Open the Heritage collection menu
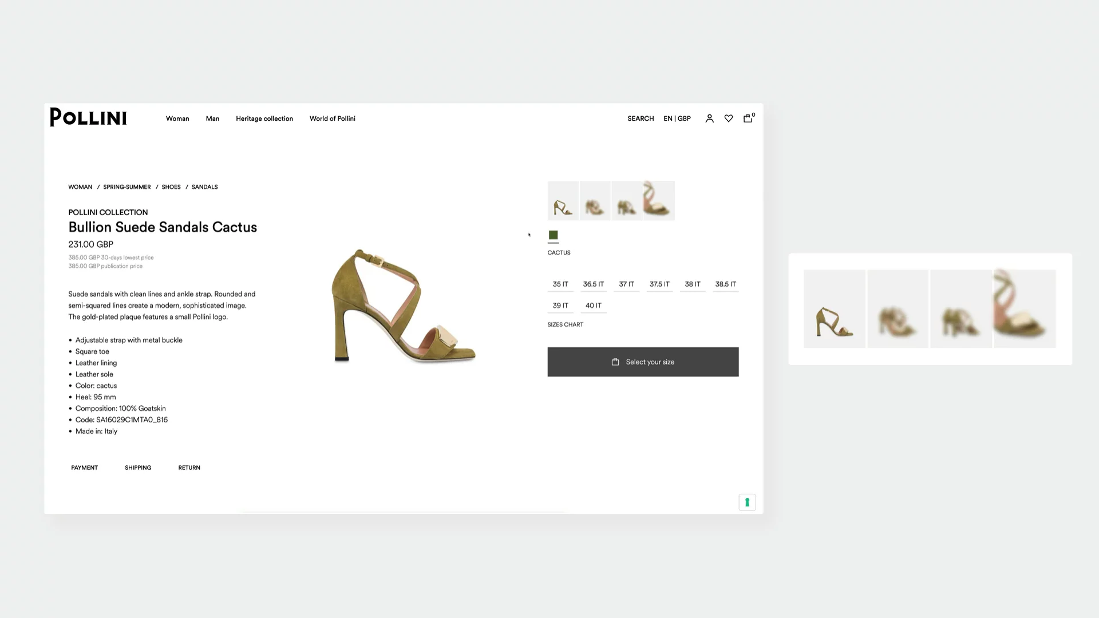Screen dimensions: 1099x618 click(x=264, y=118)
